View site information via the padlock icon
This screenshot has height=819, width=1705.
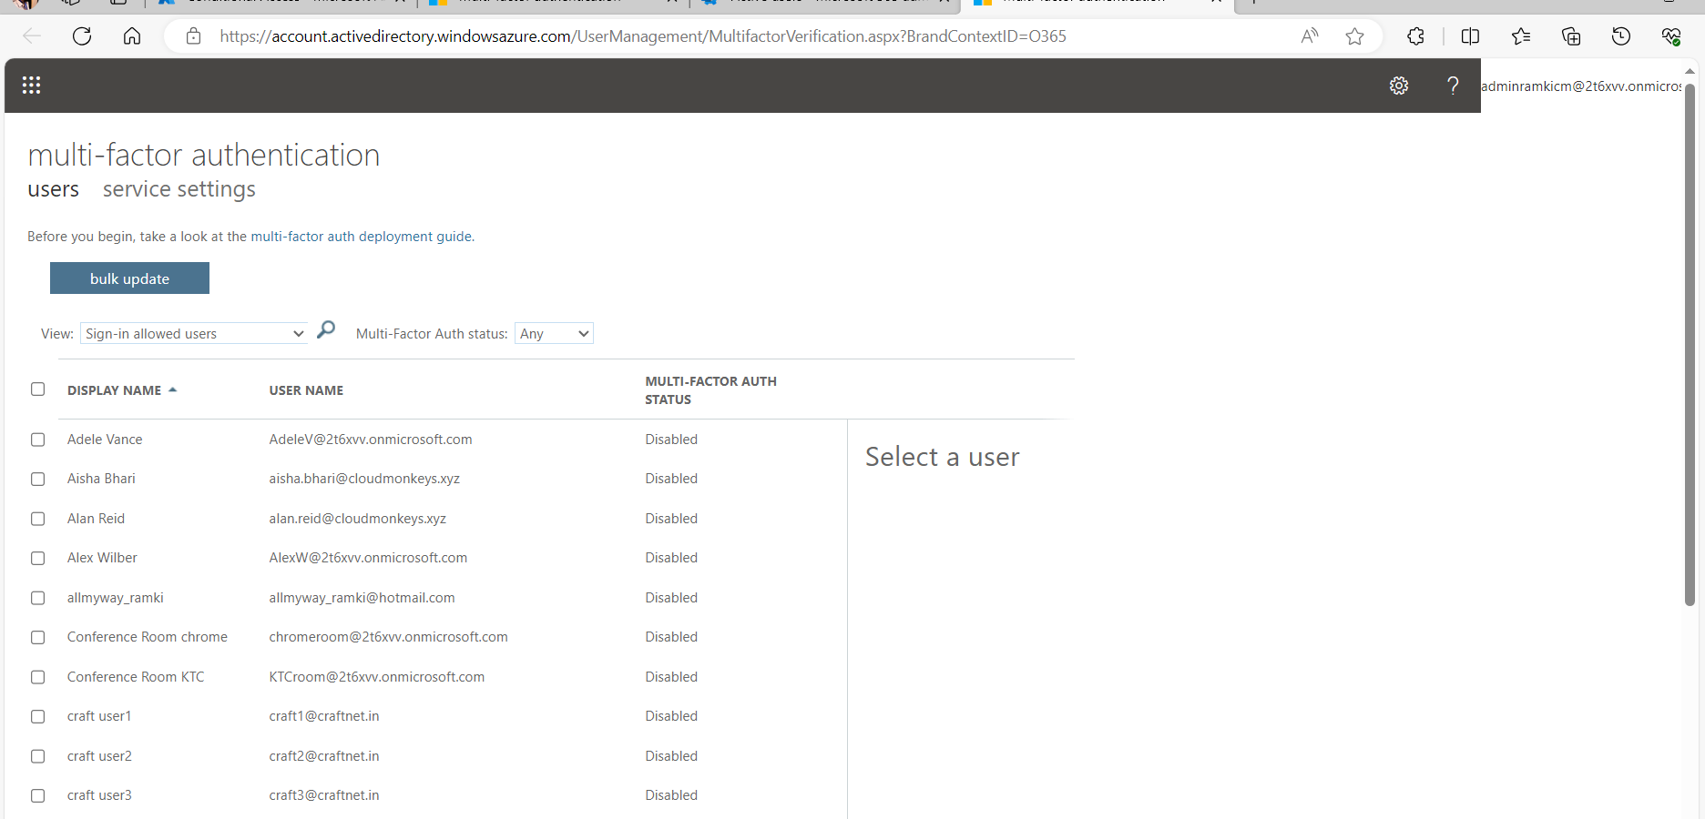pyautogui.click(x=193, y=36)
